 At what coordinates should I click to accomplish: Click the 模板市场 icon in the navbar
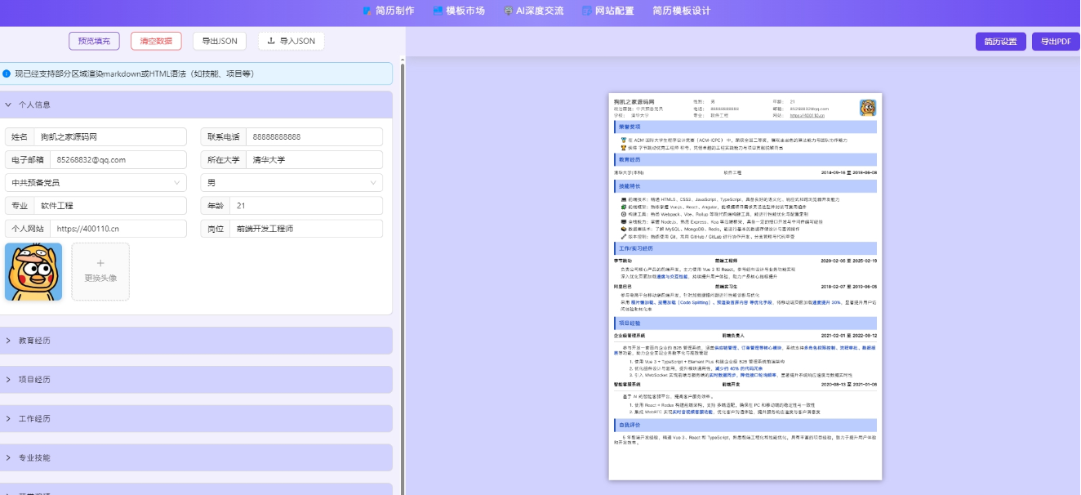pos(438,11)
